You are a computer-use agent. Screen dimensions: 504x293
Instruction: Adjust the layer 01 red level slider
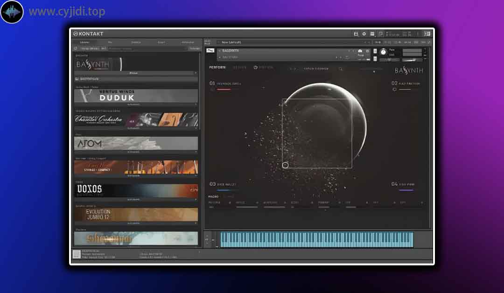tap(228, 89)
